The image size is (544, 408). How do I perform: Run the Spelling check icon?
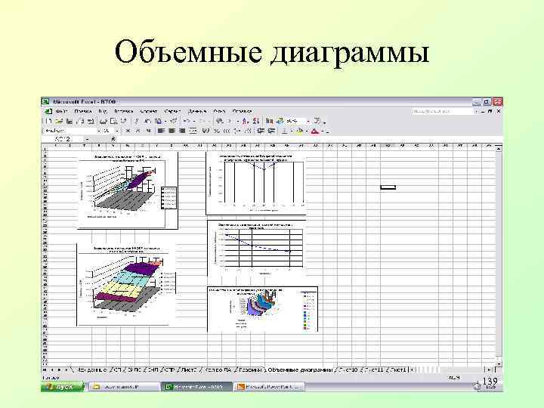click(x=124, y=121)
